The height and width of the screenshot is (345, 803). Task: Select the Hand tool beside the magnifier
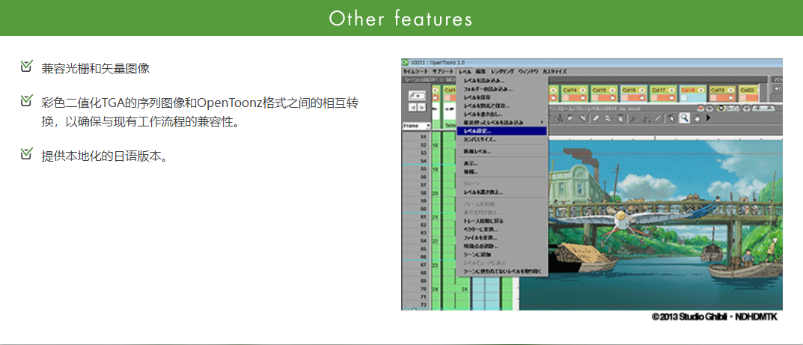(697, 117)
